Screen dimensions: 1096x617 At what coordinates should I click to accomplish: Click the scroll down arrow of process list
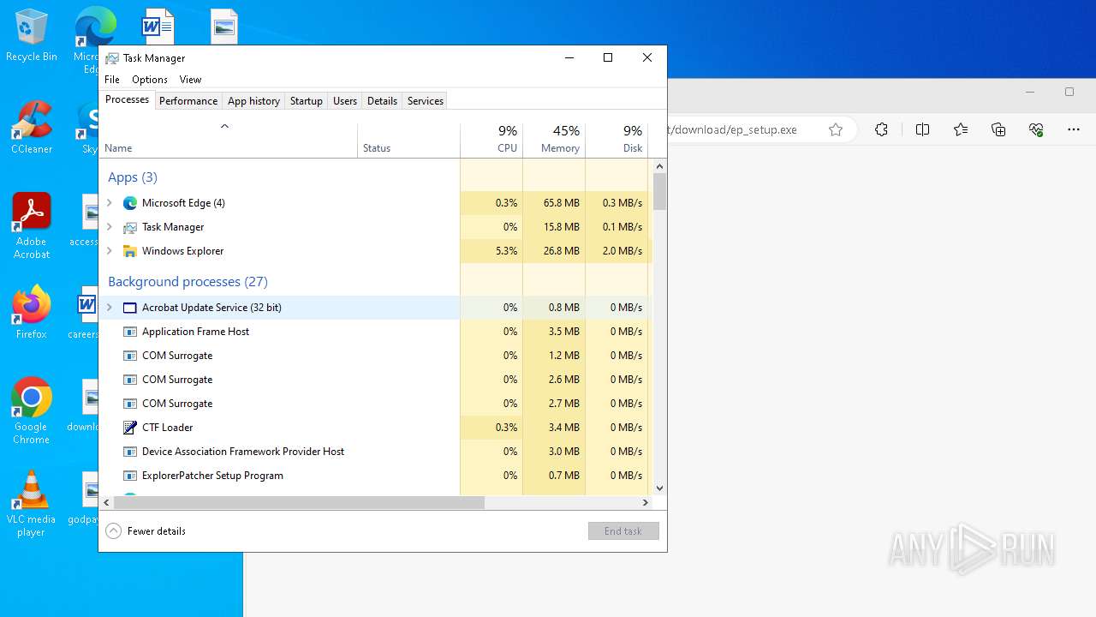(x=659, y=488)
